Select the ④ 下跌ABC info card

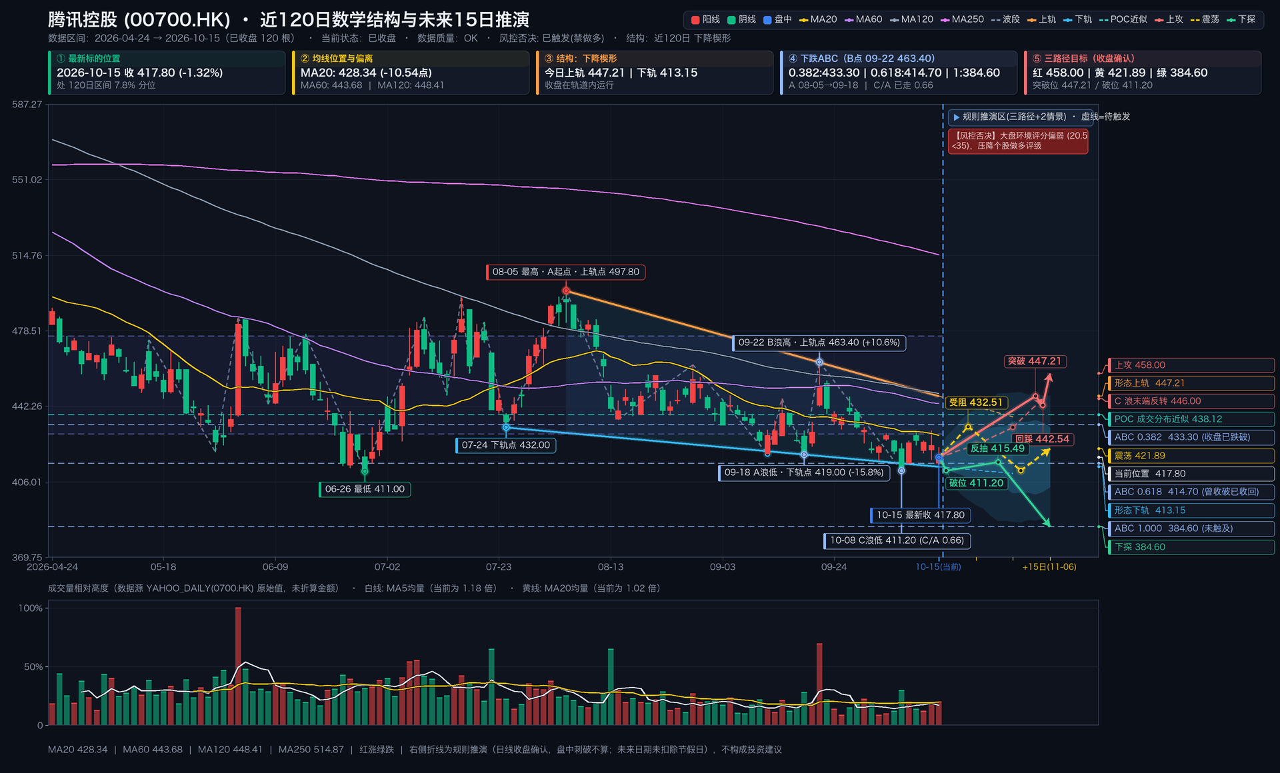tap(899, 73)
